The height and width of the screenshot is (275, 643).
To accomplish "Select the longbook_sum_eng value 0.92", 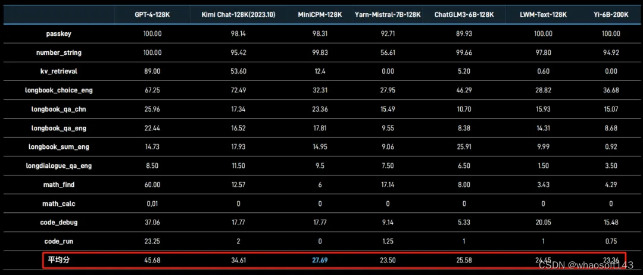I will (x=611, y=147).
